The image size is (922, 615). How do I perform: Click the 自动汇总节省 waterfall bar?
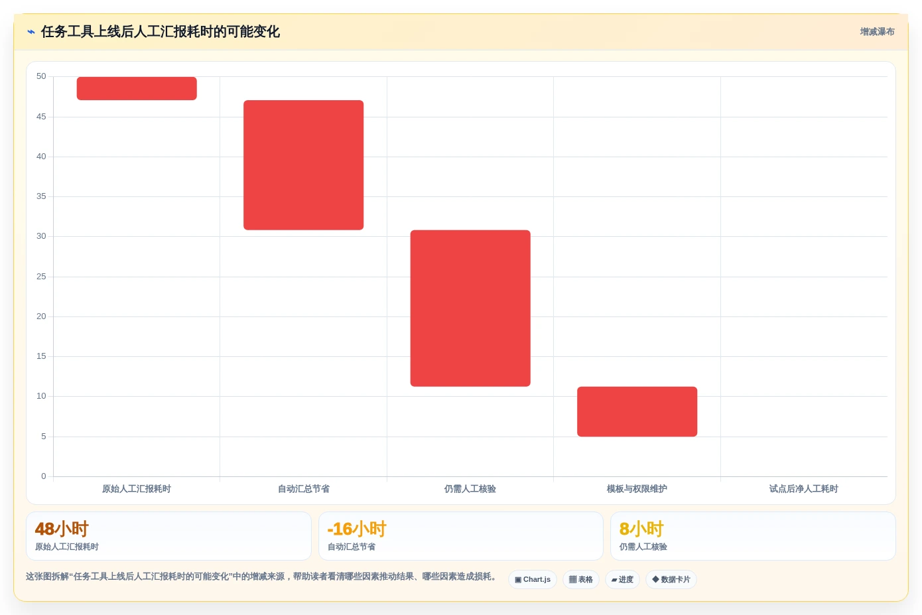click(x=304, y=165)
